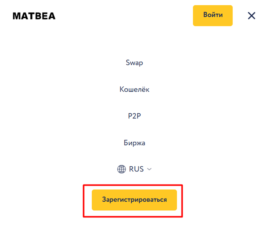Click the globe language icon
The height and width of the screenshot is (229, 276).
[121, 169]
